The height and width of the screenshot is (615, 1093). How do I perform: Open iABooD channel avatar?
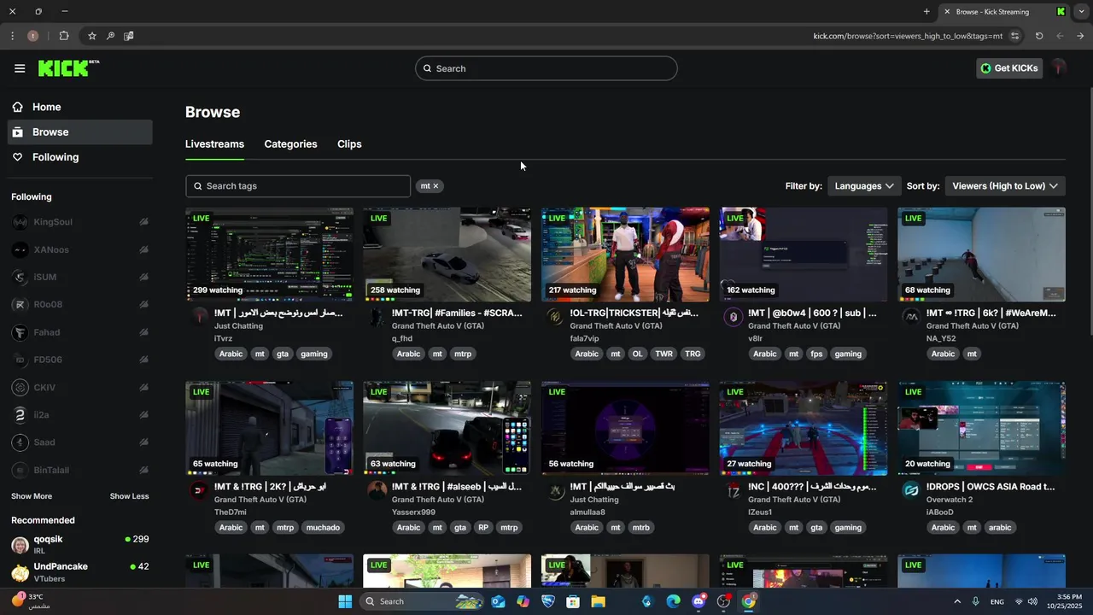[911, 490]
